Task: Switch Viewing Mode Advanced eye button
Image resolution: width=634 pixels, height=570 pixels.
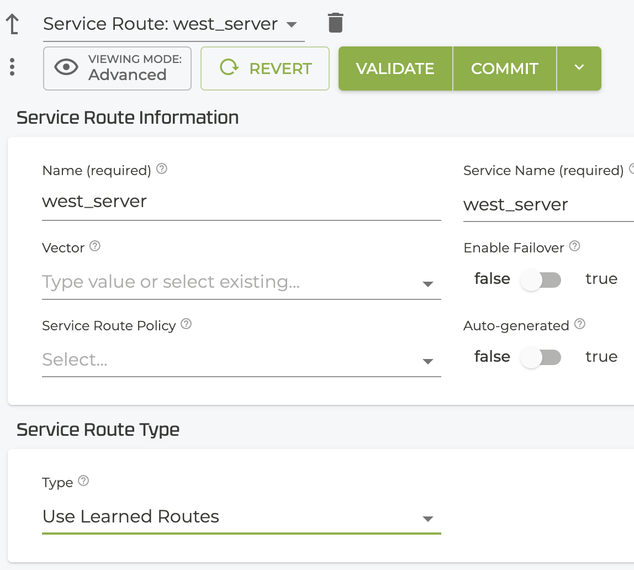Action: (117, 68)
